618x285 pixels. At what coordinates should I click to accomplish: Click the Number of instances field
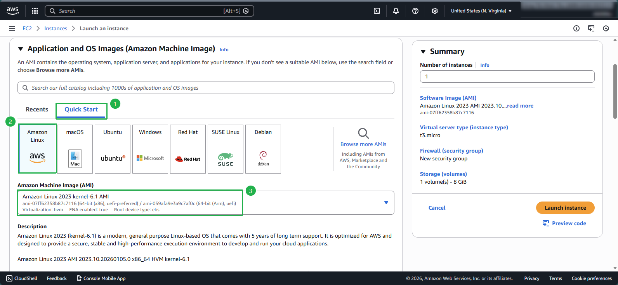[507, 76]
